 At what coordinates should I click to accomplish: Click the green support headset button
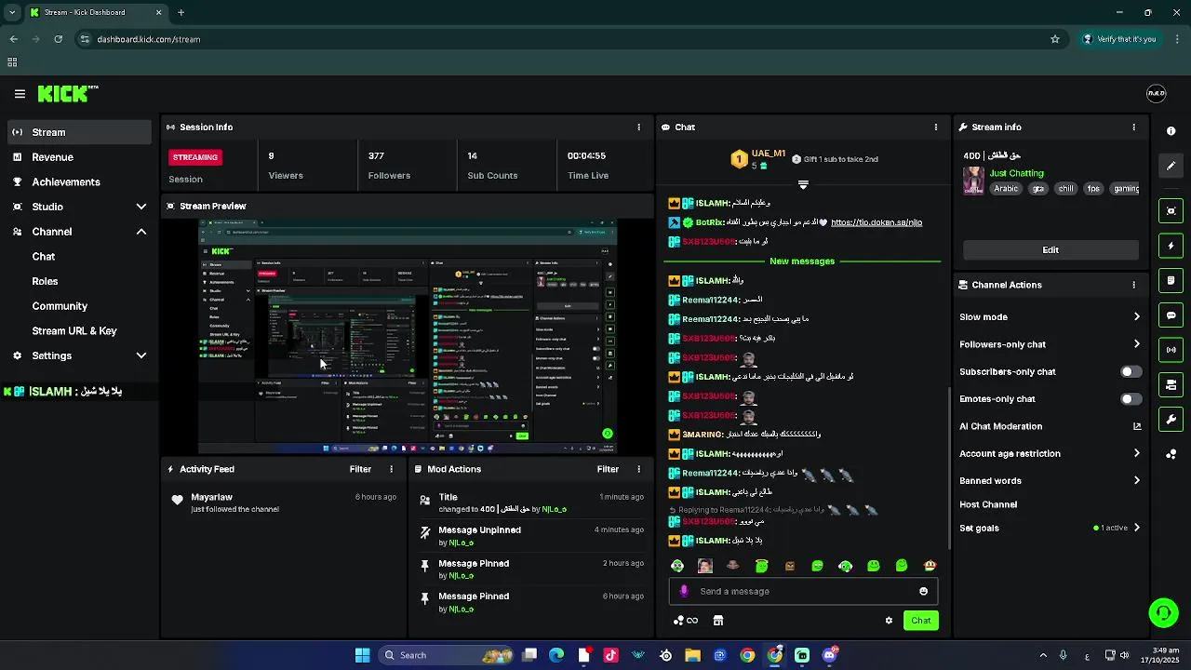click(x=1163, y=612)
